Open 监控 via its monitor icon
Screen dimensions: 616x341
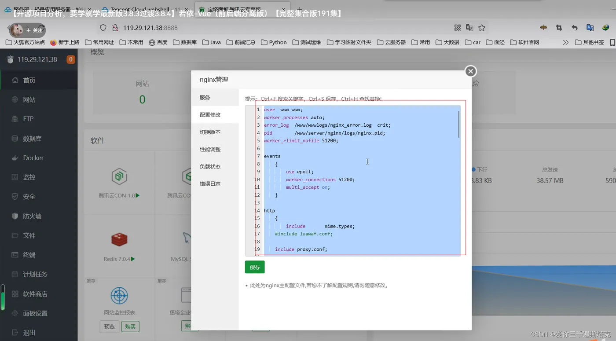pos(15,177)
